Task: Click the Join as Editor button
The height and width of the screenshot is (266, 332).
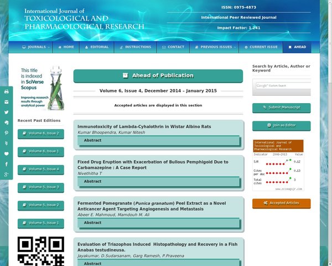Action: [282, 126]
